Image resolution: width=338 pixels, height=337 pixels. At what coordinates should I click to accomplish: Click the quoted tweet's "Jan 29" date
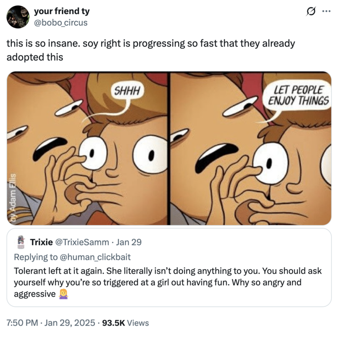(x=129, y=242)
